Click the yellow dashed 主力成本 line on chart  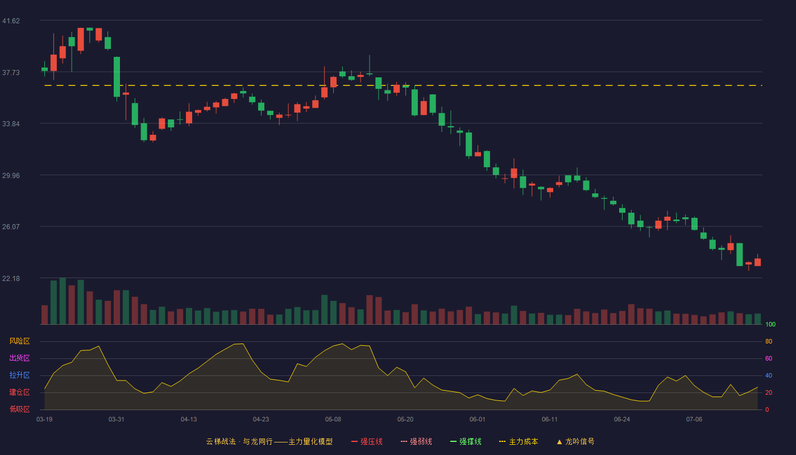coord(403,85)
